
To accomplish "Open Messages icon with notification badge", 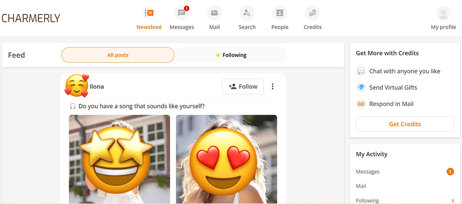I will coord(181,13).
